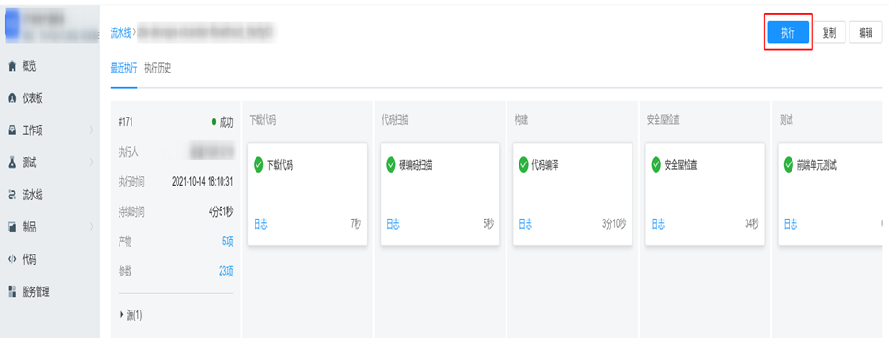Open 日志 link on 硬编码扫描 card
The width and height of the screenshot is (889, 338).
click(393, 224)
